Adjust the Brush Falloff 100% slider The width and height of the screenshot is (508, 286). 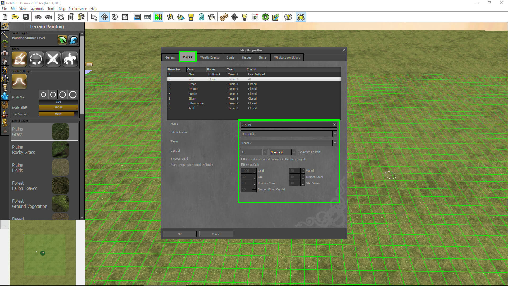coord(58,108)
